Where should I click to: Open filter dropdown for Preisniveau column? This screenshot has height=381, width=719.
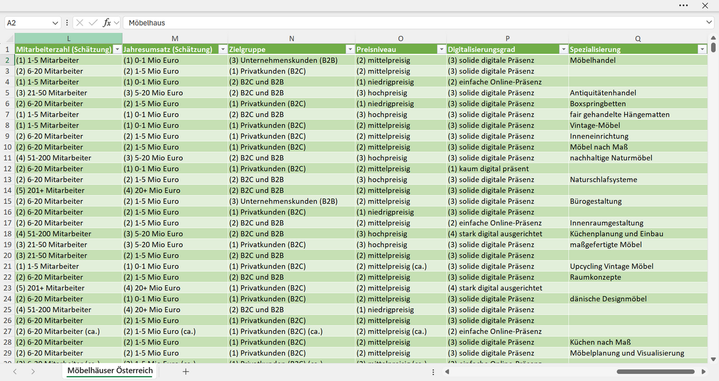(442, 49)
